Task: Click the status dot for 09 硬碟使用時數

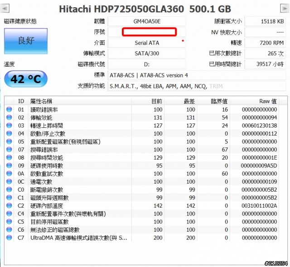Action: 9,165
